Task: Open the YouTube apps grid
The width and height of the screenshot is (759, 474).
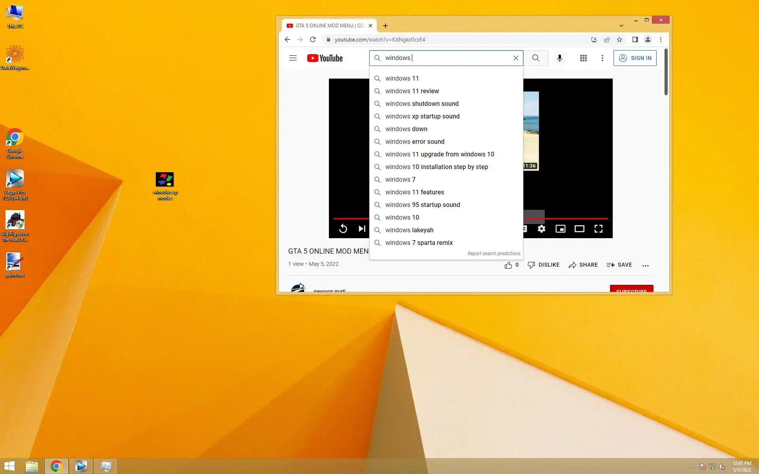Action: pos(583,58)
